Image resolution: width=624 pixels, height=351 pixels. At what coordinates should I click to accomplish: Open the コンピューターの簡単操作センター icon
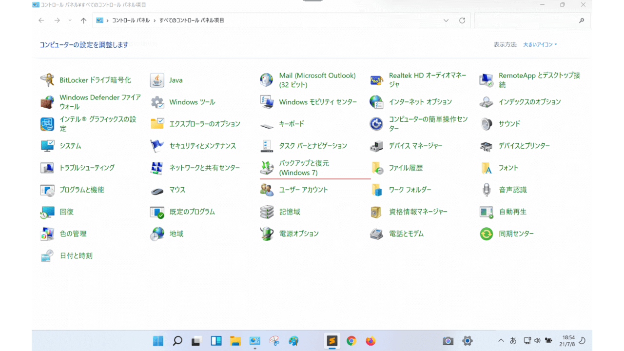click(x=376, y=124)
